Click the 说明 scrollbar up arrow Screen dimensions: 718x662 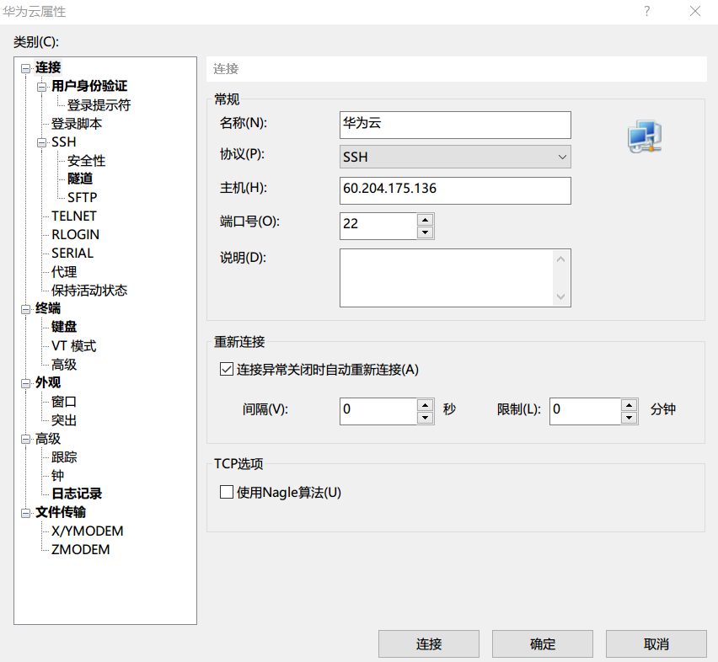[561, 259]
